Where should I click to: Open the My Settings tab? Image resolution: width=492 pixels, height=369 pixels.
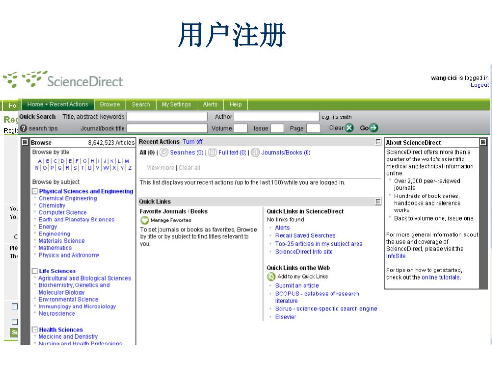[176, 104]
